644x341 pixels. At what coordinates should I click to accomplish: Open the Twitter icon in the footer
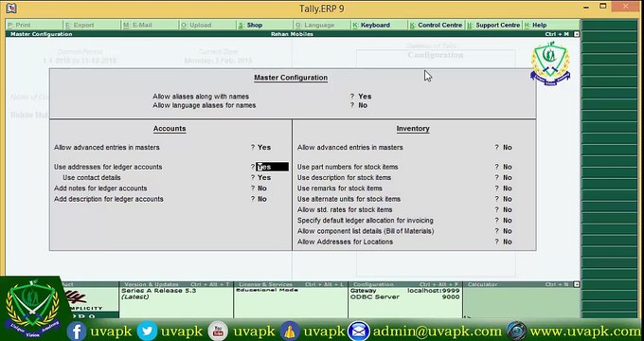[147, 332]
